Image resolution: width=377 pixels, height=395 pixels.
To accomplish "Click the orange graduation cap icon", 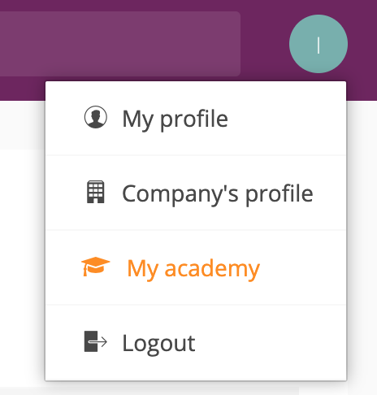I will click(96, 267).
